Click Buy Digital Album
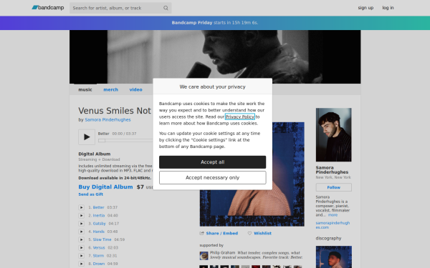This screenshot has height=268, width=430. coord(105,187)
